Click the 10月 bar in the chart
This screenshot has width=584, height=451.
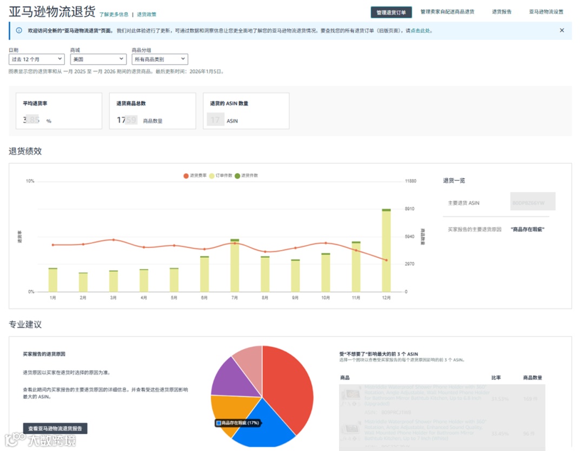pos(326,272)
